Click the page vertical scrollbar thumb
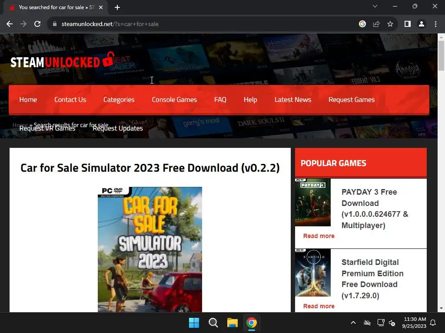This screenshot has height=333, width=445. click(441, 55)
